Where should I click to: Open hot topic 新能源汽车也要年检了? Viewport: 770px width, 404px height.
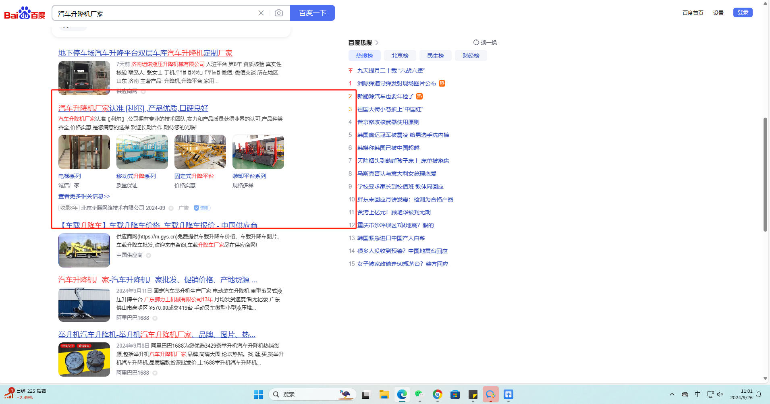385,96
